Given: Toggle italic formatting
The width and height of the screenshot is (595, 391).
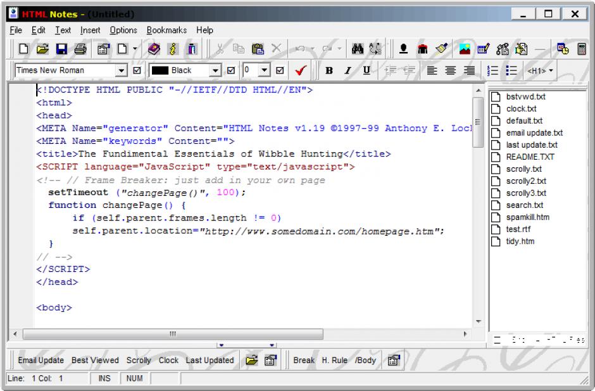Looking at the screenshot, I should pyautogui.click(x=348, y=70).
